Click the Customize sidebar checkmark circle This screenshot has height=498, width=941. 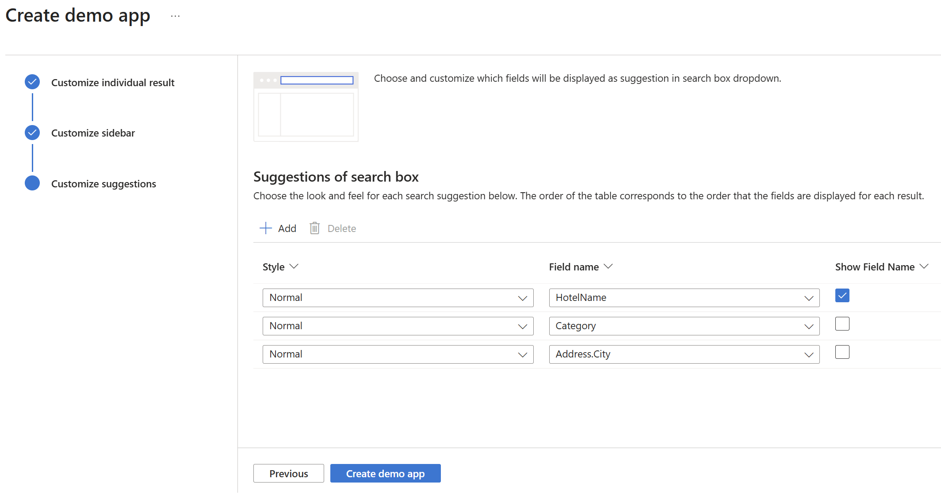(32, 133)
